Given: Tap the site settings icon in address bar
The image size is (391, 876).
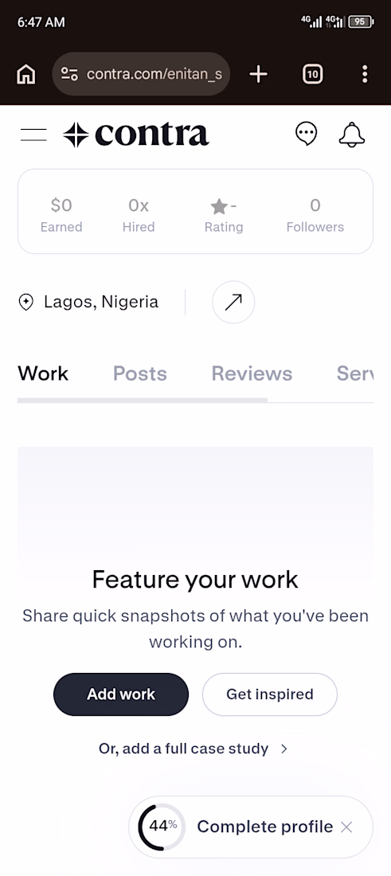Looking at the screenshot, I should coord(69,74).
